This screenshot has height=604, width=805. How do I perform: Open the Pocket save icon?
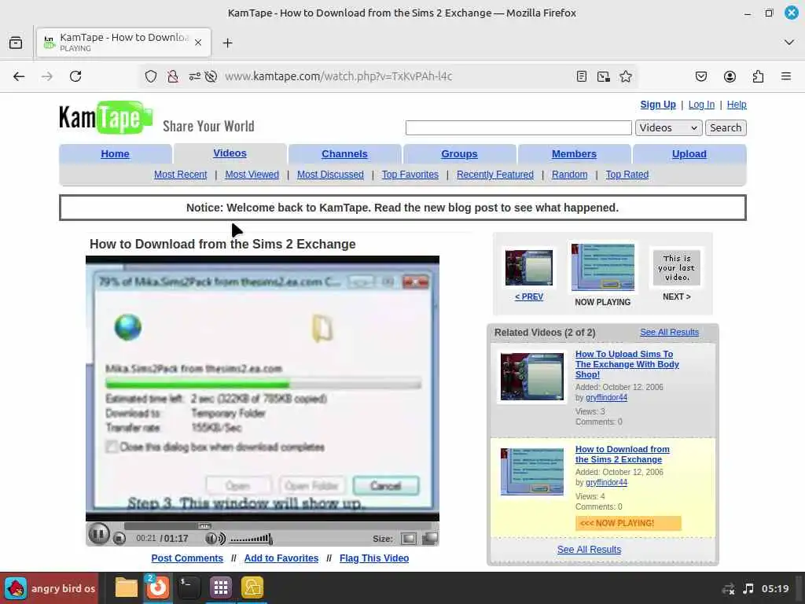pyautogui.click(x=700, y=76)
